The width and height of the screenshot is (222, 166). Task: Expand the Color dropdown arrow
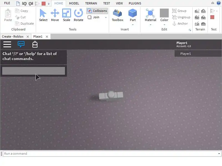point(164,25)
